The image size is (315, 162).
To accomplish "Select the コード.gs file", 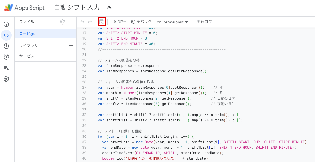I will tap(46, 34).
